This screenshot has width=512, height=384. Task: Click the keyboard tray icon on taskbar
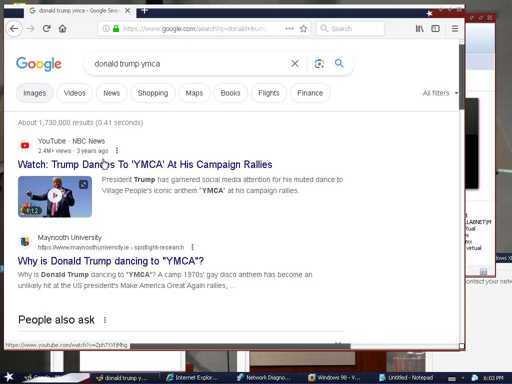click(452, 378)
